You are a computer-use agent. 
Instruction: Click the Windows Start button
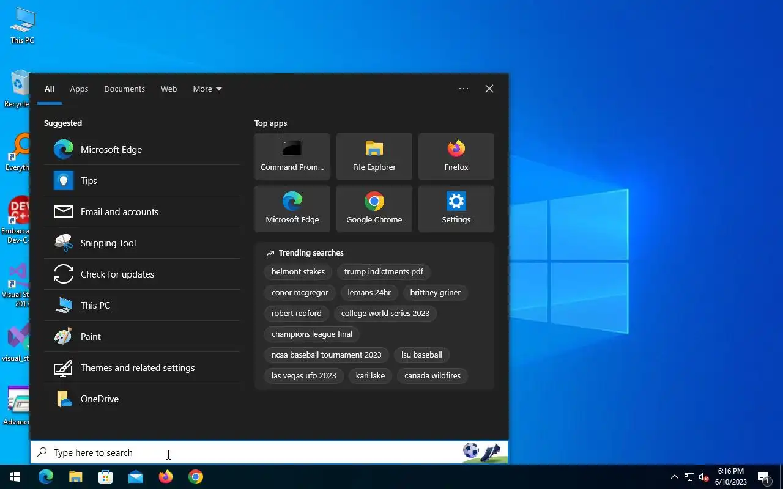coord(15,477)
